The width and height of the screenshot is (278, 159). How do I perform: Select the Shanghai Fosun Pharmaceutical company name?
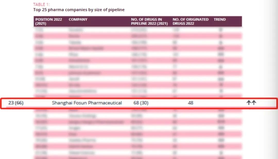pyautogui.click(x=87, y=103)
